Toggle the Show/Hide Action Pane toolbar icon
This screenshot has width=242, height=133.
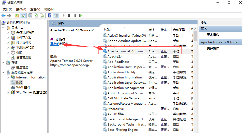[55, 15]
